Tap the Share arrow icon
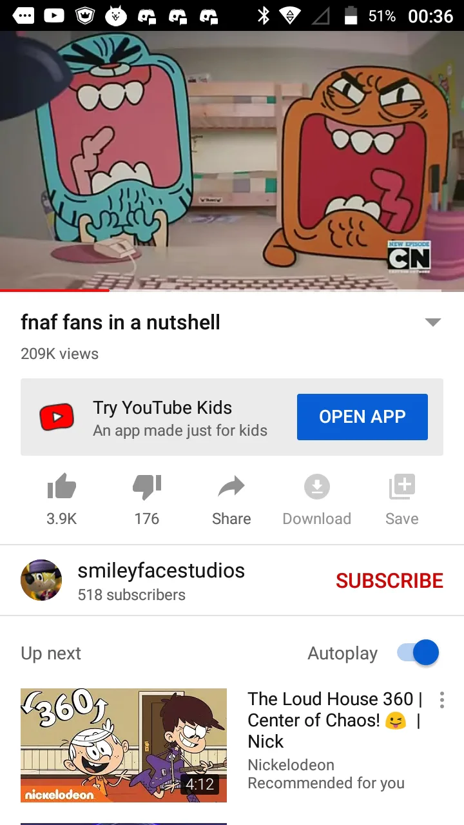 (231, 487)
